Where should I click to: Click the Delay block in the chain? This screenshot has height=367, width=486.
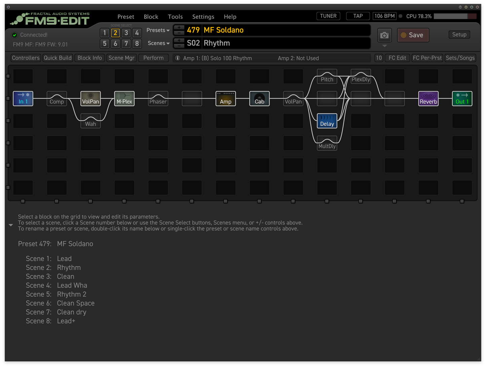tap(327, 121)
